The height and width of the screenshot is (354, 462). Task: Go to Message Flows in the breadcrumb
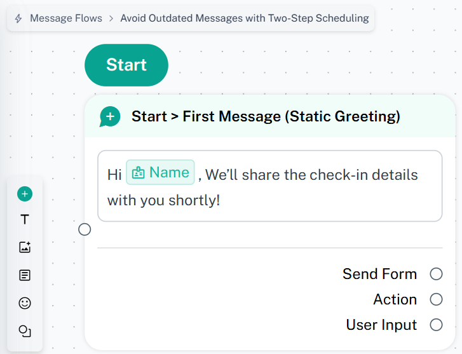(66, 18)
